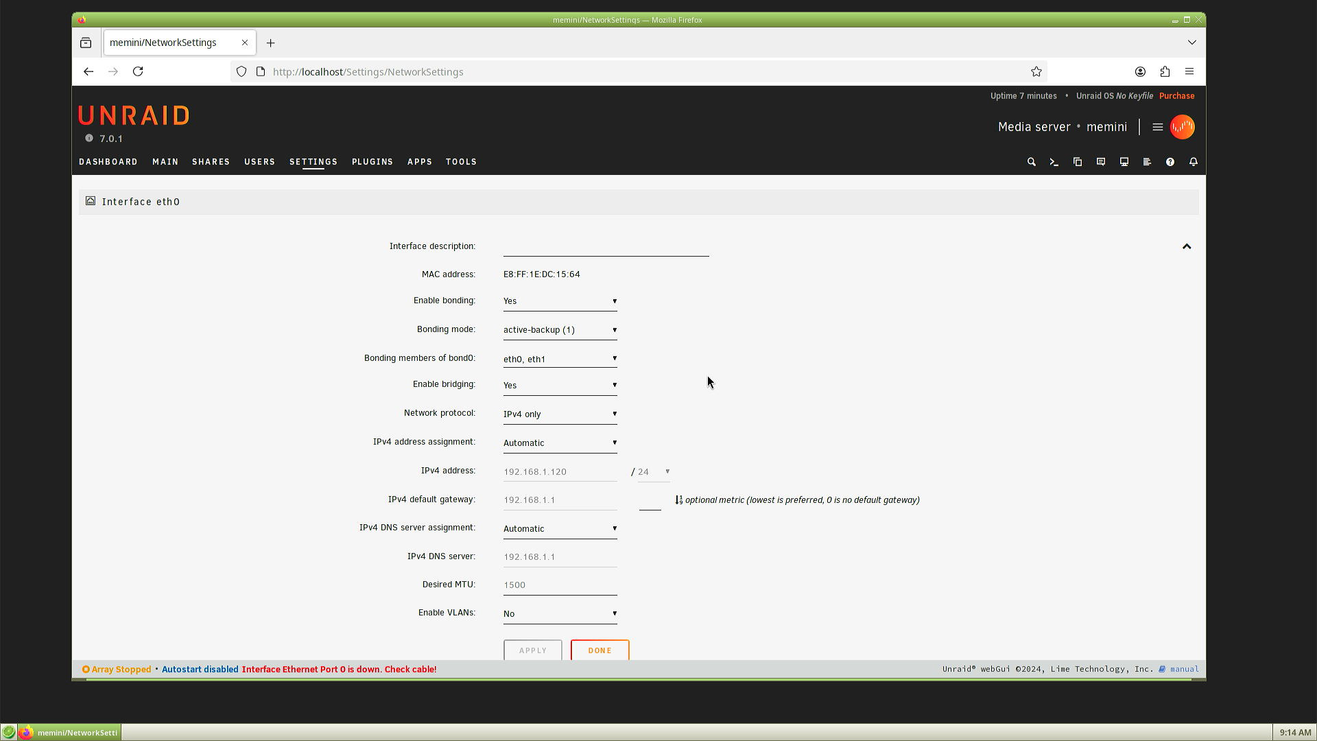Viewport: 1317px width, 741px height.
Task: Open Firefox recent tabs view icon
Action: coord(86,43)
